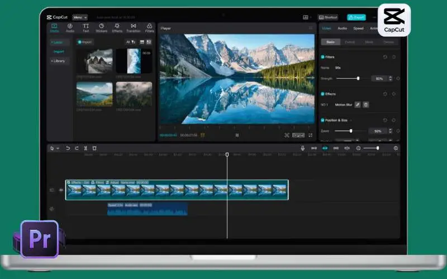This screenshot has width=447, height=279.
Task: Select the second sub-tab right of Basic
Action: (x=350, y=42)
